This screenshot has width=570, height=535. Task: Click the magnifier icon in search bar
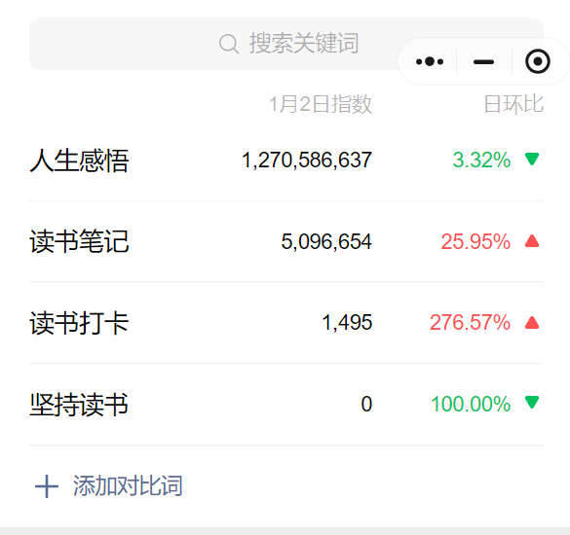pos(229,45)
